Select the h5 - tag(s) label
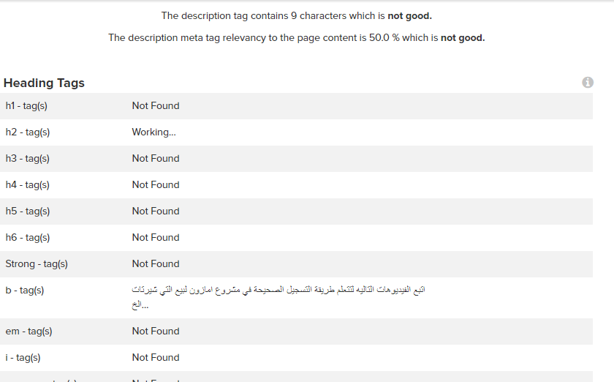This screenshot has height=382, width=614. (28, 211)
